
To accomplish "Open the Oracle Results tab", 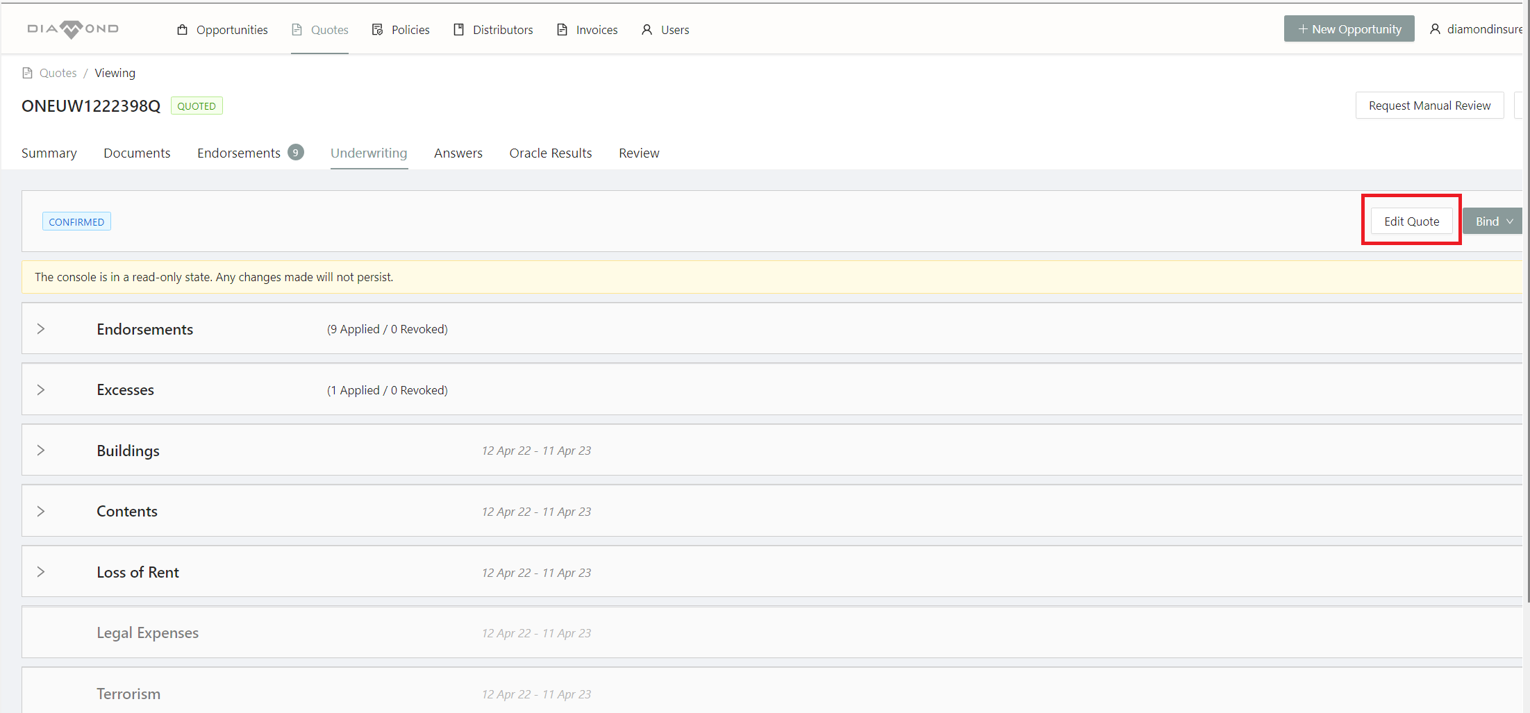I will [x=551, y=153].
